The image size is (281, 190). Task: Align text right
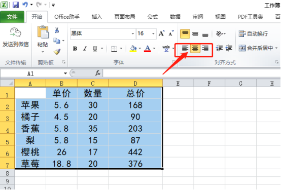point(205,48)
